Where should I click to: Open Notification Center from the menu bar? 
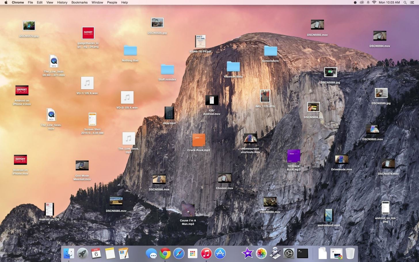pos(413,2)
